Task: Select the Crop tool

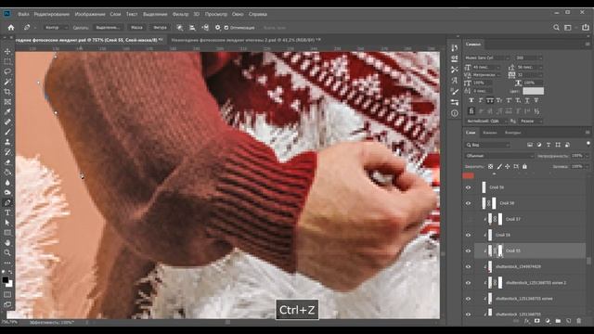Action: tap(7, 92)
